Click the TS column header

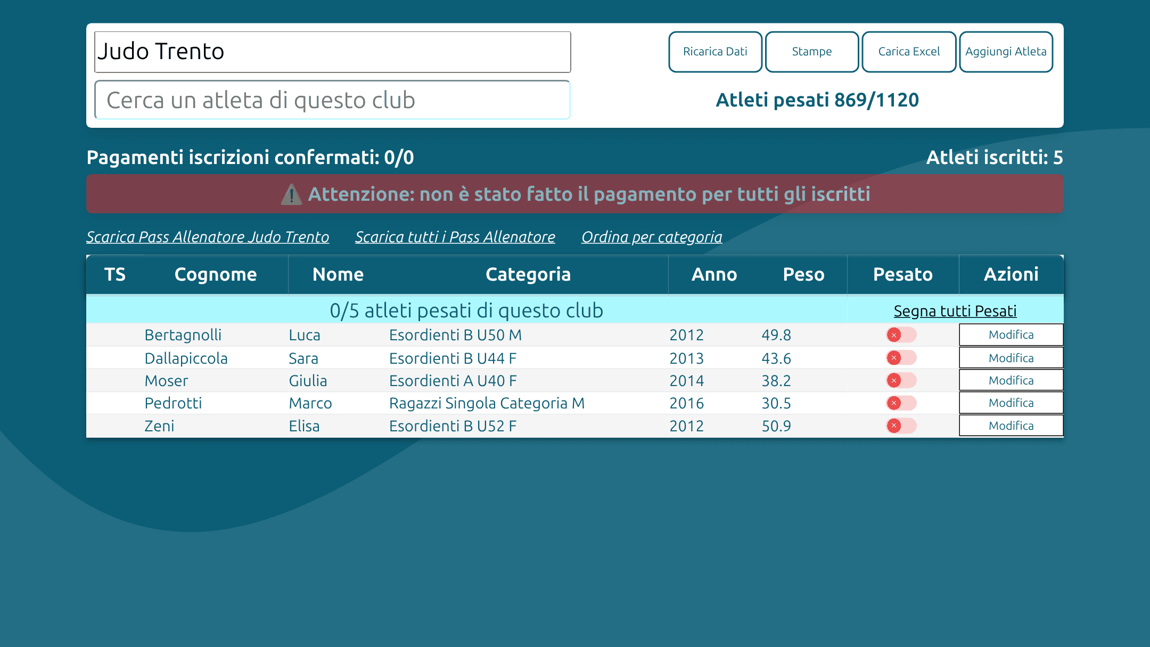(x=115, y=274)
